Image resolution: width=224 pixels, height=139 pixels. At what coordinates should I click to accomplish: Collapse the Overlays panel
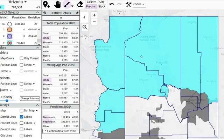coord(37,105)
